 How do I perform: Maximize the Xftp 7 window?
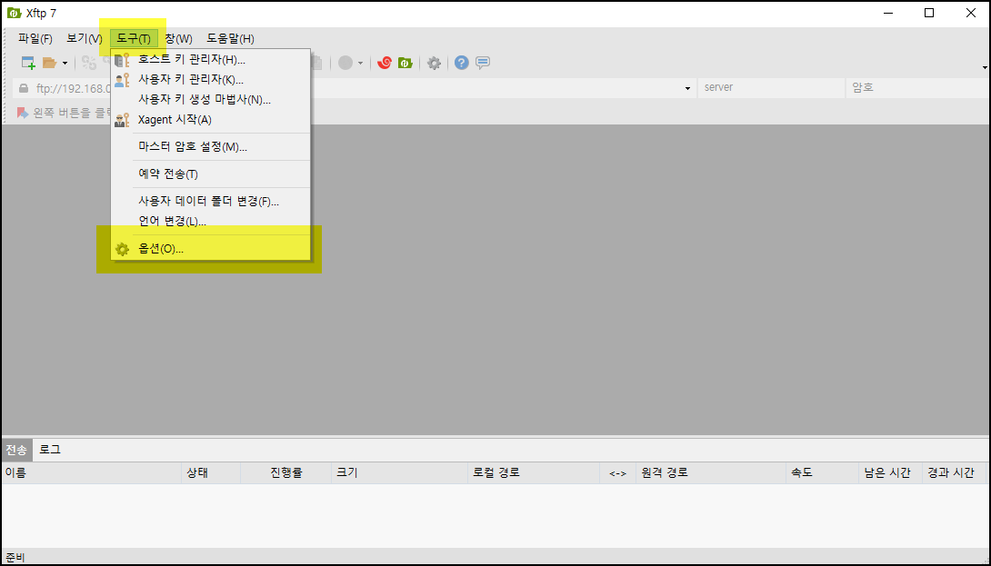coord(929,13)
